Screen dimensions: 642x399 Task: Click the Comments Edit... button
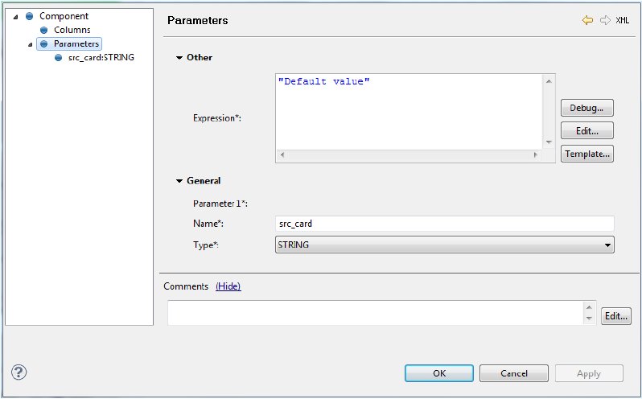pyautogui.click(x=615, y=316)
